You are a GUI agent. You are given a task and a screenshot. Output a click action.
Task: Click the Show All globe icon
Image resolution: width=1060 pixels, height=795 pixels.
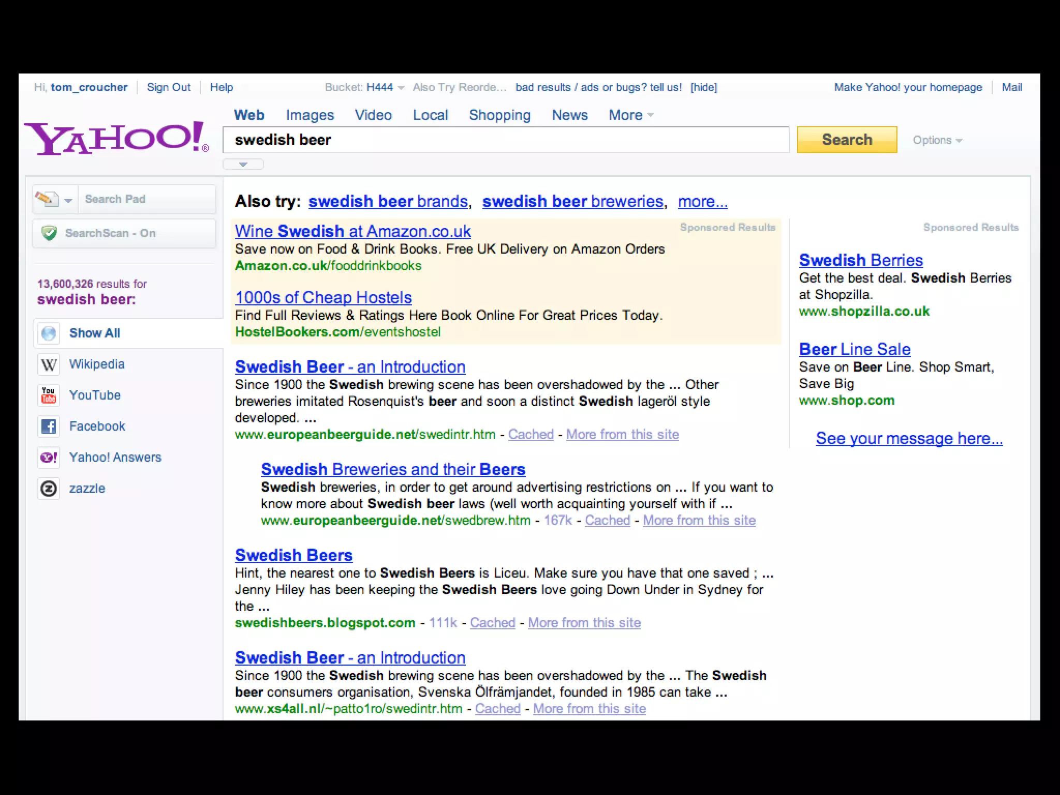pos(49,333)
